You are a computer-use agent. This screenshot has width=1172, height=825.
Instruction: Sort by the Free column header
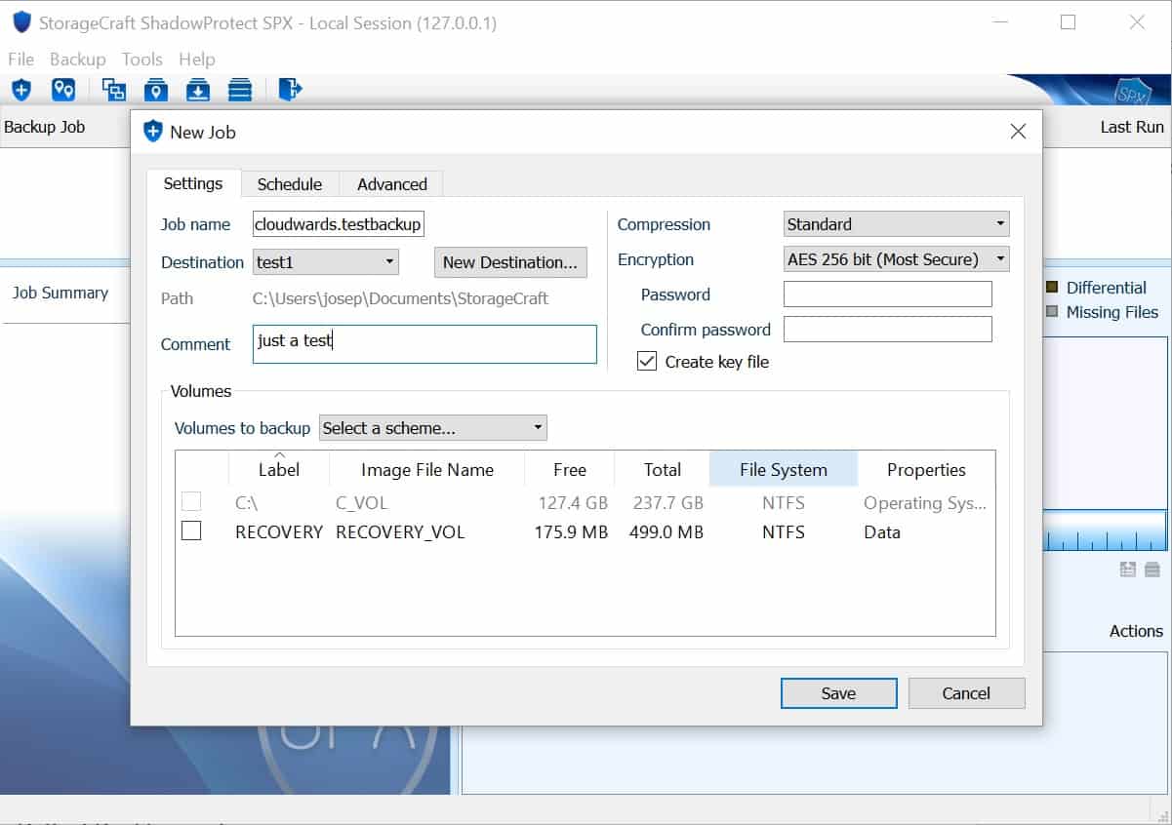click(x=570, y=469)
